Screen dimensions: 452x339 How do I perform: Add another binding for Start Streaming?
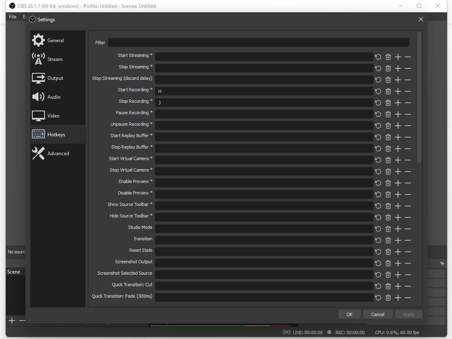point(398,56)
